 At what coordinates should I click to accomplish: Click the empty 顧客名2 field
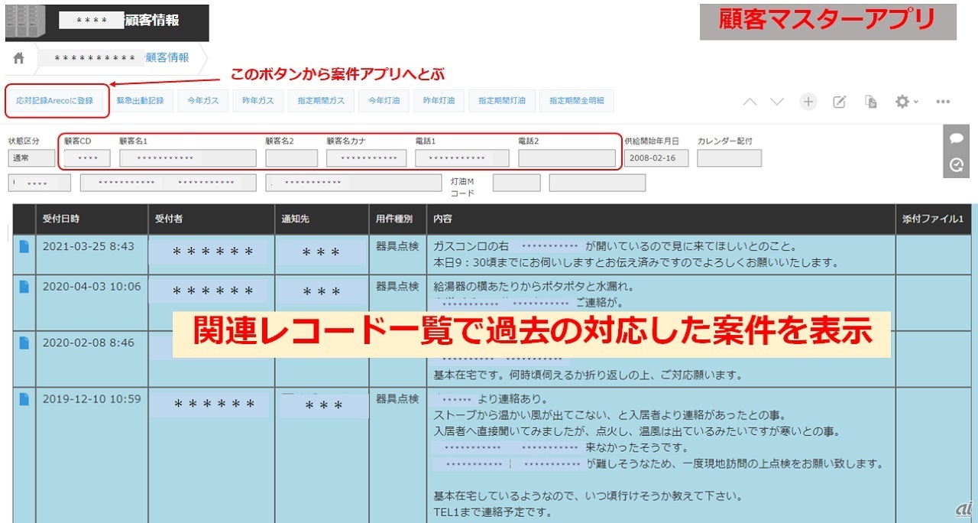(291, 158)
